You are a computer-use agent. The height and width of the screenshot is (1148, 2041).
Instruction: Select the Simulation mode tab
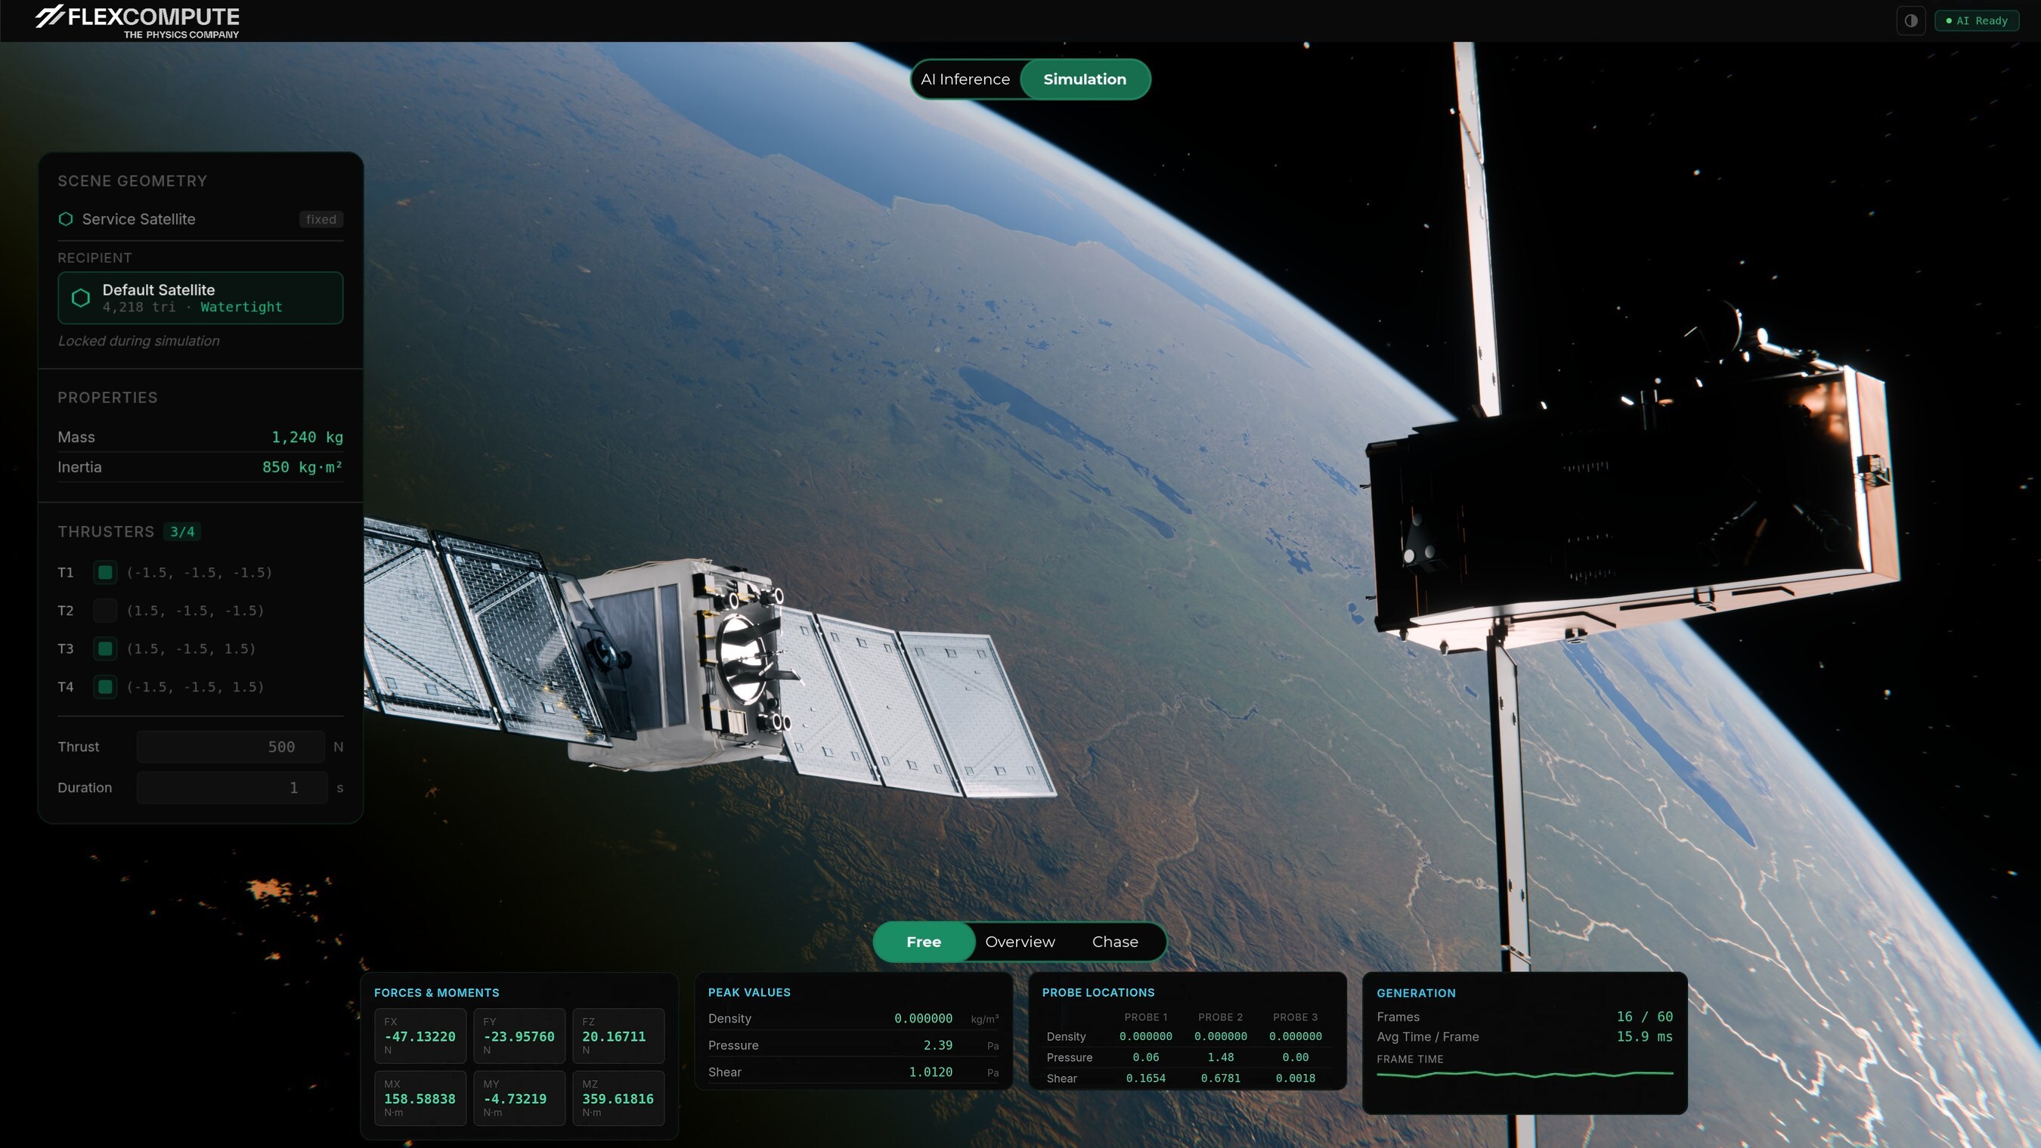coord(1084,79)
